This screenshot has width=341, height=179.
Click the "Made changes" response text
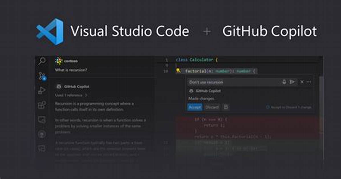tap(201, 99)
